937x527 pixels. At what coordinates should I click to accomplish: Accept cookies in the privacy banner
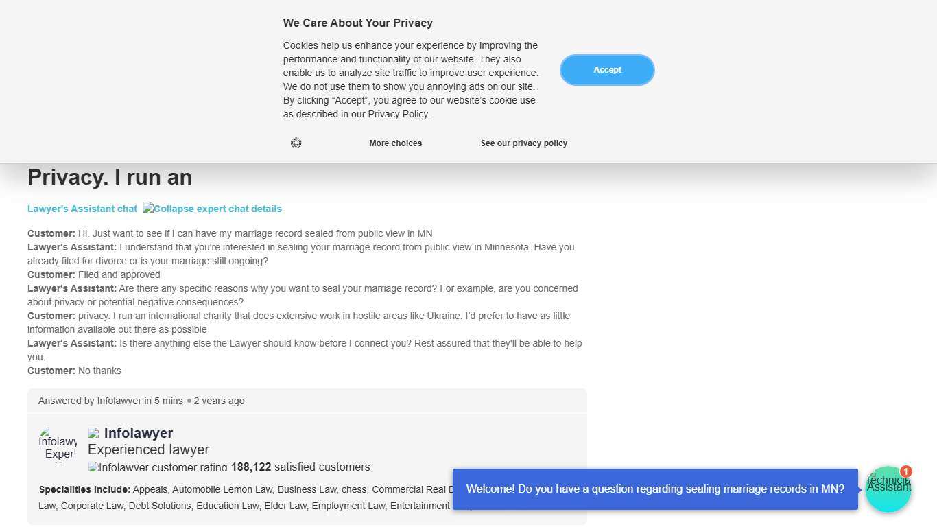pyautogui.click(x=607, y=70)
